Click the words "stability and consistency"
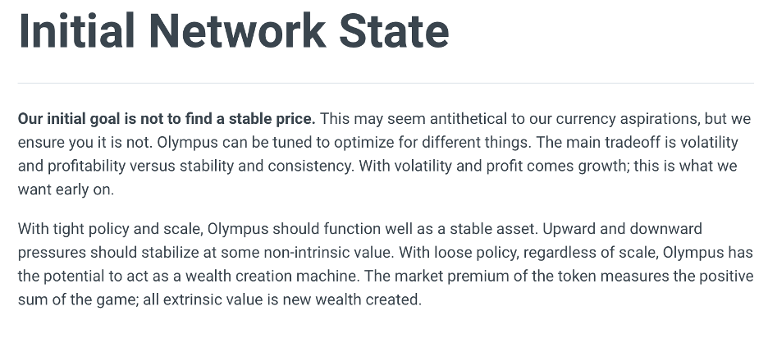Image resolution: width=768 pixels, height=343 pixels. 266,166
